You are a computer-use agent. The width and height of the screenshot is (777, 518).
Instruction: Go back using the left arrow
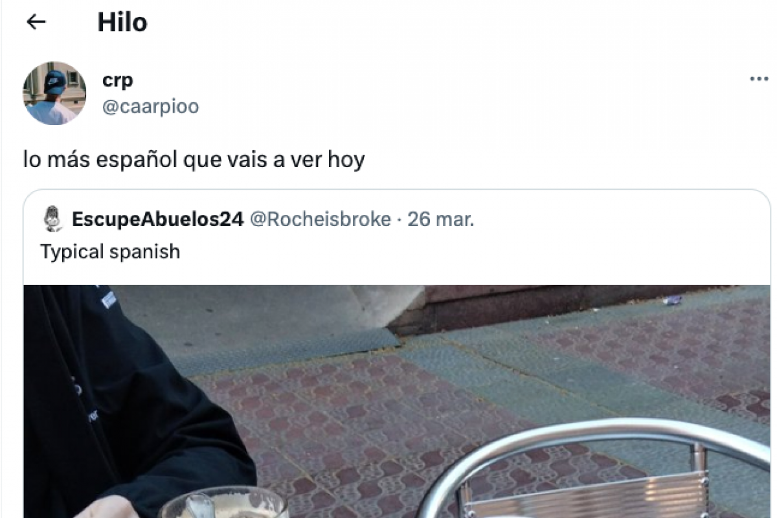click(x=36, y=22)
